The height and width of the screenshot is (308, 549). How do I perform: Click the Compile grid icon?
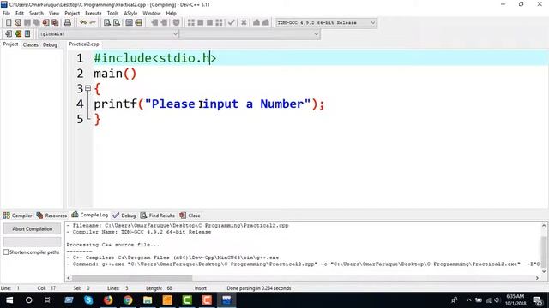[x=190, y=23]
